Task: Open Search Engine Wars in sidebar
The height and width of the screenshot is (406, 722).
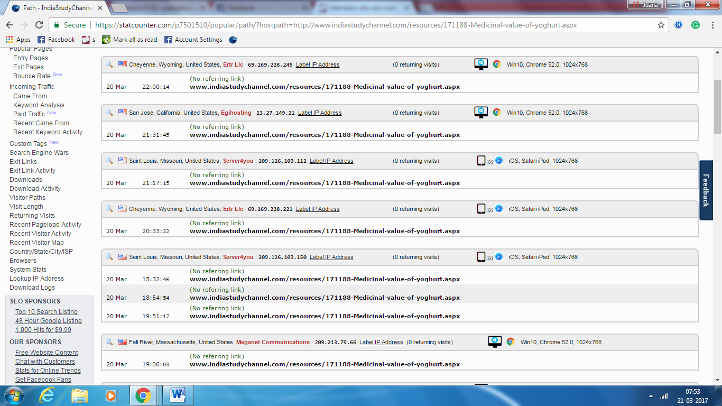Action: 39,153
